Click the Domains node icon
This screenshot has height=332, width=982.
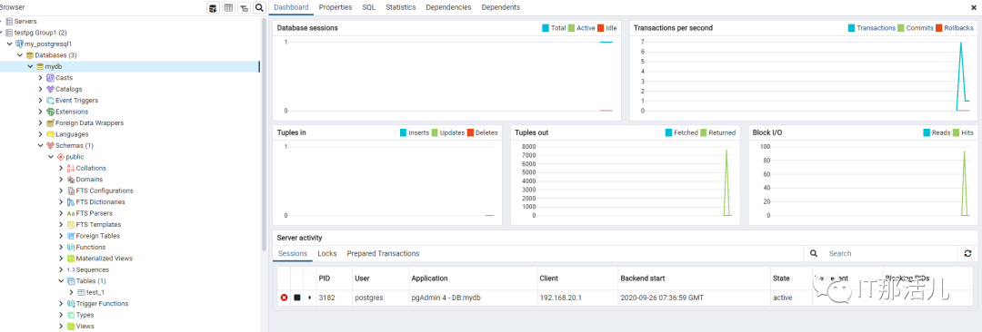pos(71,180)
